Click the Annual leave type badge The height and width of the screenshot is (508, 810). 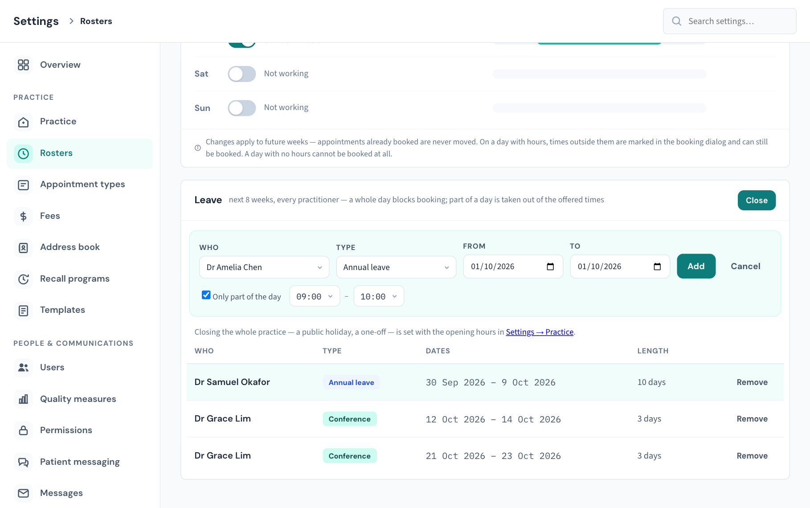tap(351, 382)
